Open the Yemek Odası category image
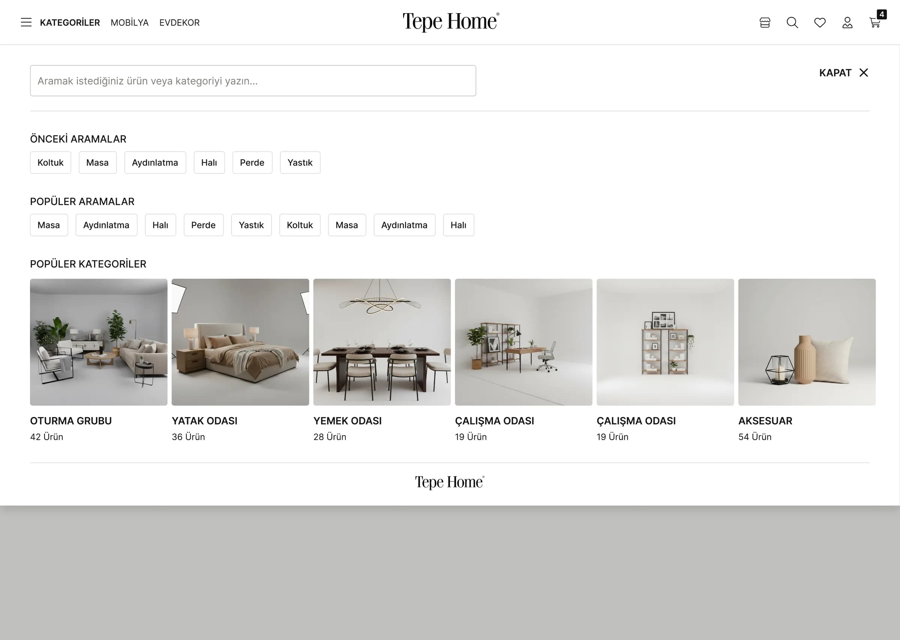The width and height of the screenshot is (900, 640). [x=382, y=342]
